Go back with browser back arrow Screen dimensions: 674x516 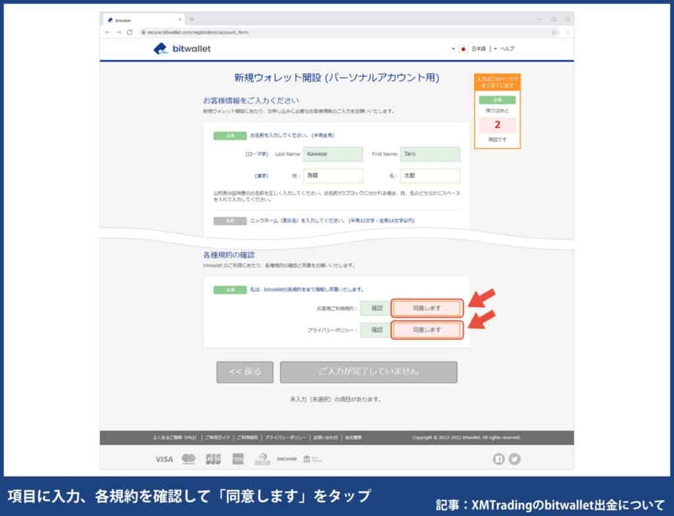click(107, 32)
